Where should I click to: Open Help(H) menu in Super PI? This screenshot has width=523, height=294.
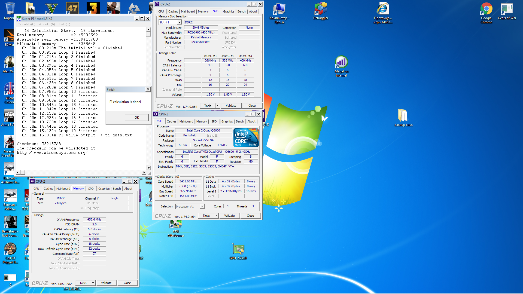coord(65,24)
